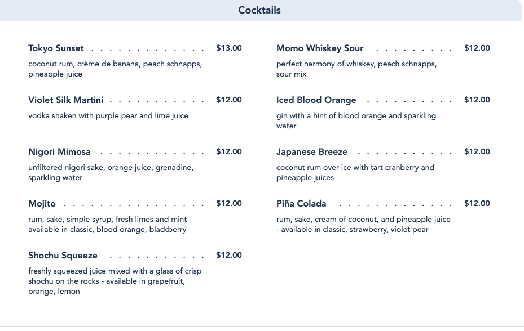Select the Tokyo Sunset cocktail name
This screenshot has height=331, width=524.
click(x=56, y=48)
